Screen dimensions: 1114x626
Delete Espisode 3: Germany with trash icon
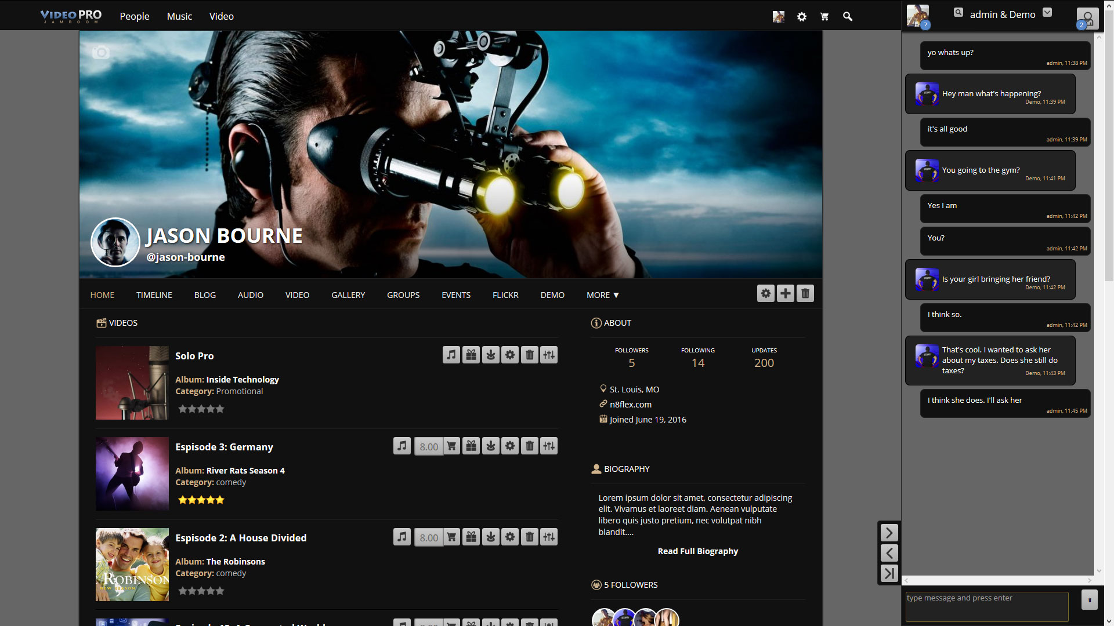(x=530, y=446)
